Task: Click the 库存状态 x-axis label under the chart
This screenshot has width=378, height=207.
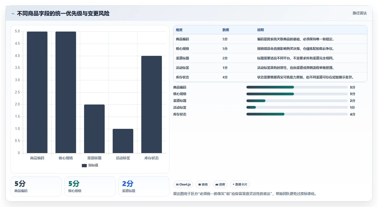Action: (151, 158)
